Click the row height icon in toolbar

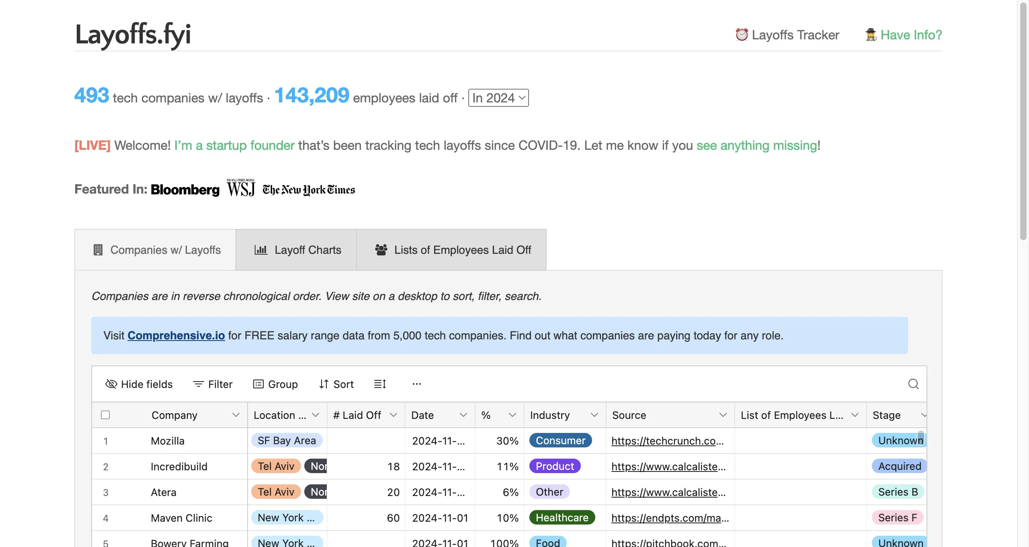[380, 384]
